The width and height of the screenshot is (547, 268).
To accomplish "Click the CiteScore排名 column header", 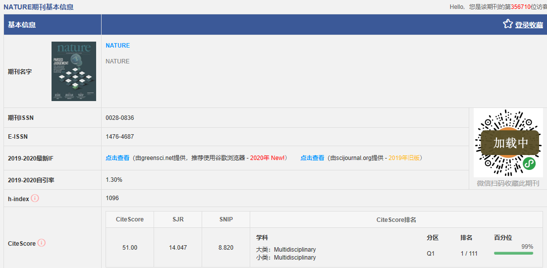I will coord(396,219).
